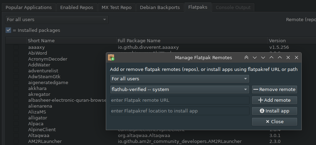Click the albasheer-electronic-quran-browser entry
Image resolution: width=316 pixels, height=145 pixels.
coord(67,100)
